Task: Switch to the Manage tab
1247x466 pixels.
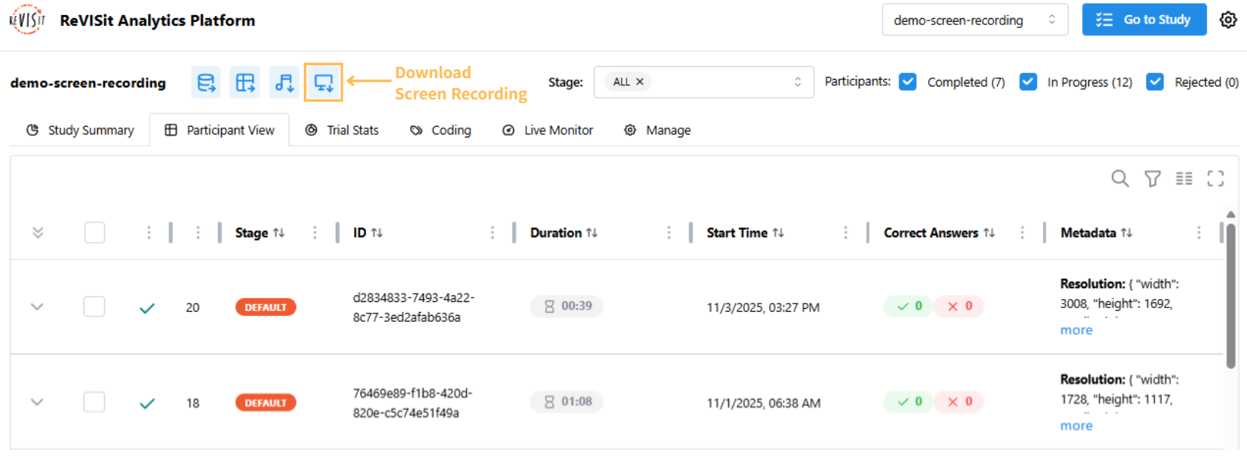Action: [658, 131]
